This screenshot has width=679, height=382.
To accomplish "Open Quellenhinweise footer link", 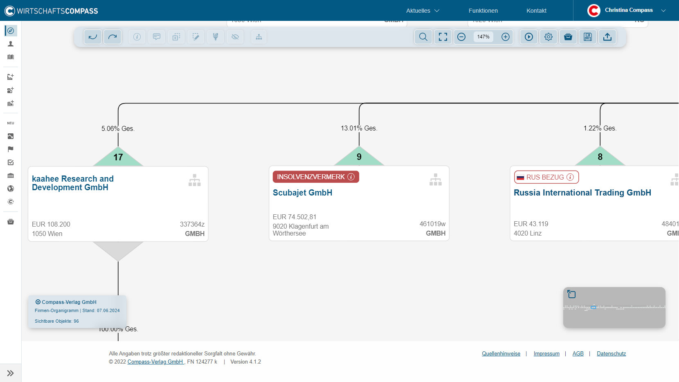I will [x=501, y=354].
